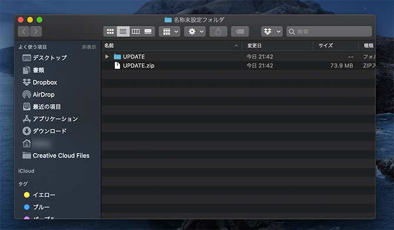Switch to column view
This screenshot has height=230, width=394.
[136, 31]
